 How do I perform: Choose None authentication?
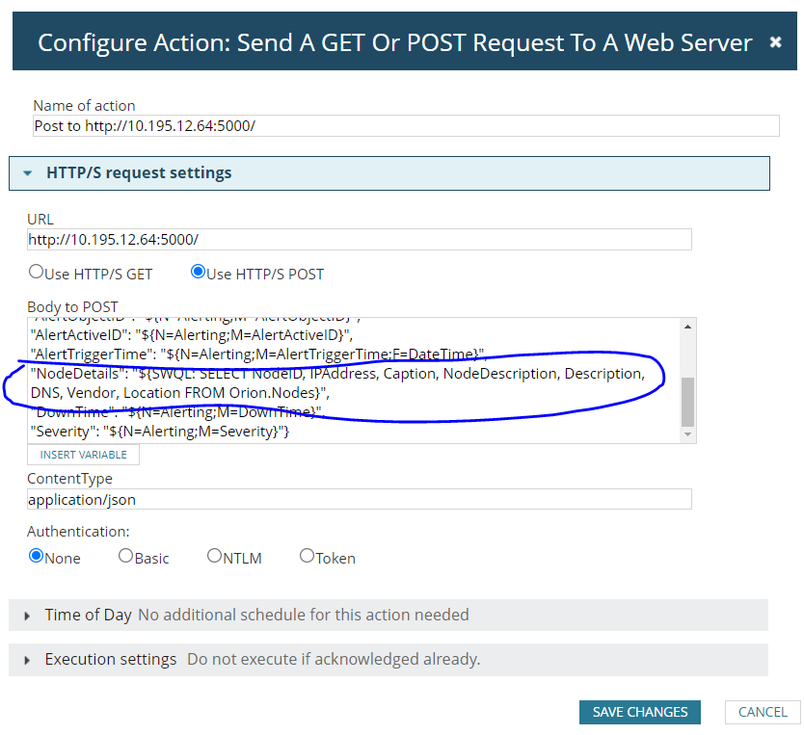pos(36,556)
